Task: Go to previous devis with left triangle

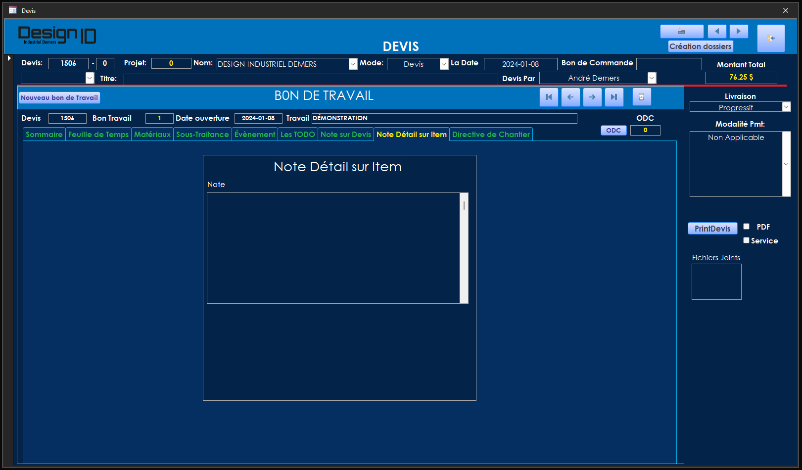Action: (x=717, y=32)
